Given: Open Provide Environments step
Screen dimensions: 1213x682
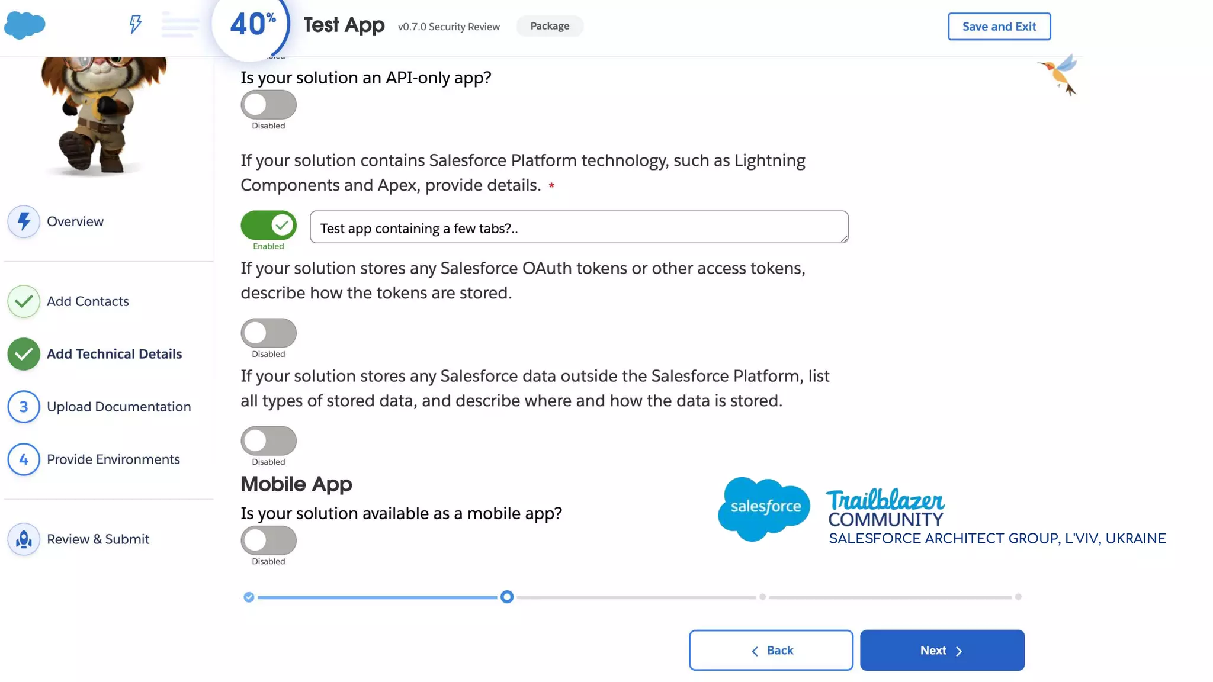Looking at the screenshot, I should tap(113, 459).
